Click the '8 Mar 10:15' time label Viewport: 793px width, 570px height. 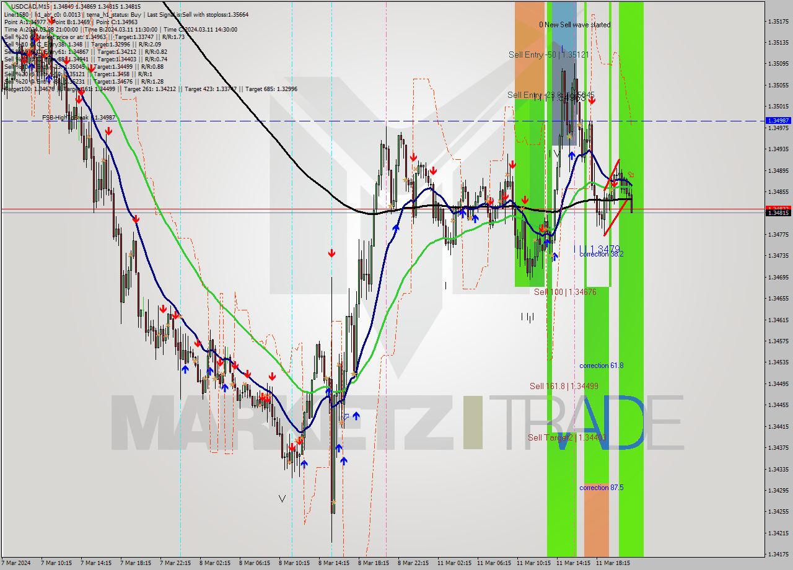point(295,564)
